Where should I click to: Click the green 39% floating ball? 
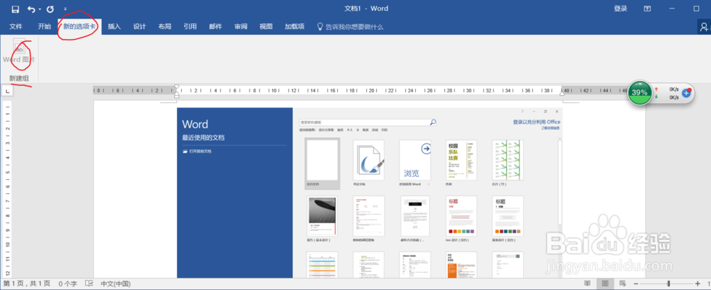click(639, 92)
